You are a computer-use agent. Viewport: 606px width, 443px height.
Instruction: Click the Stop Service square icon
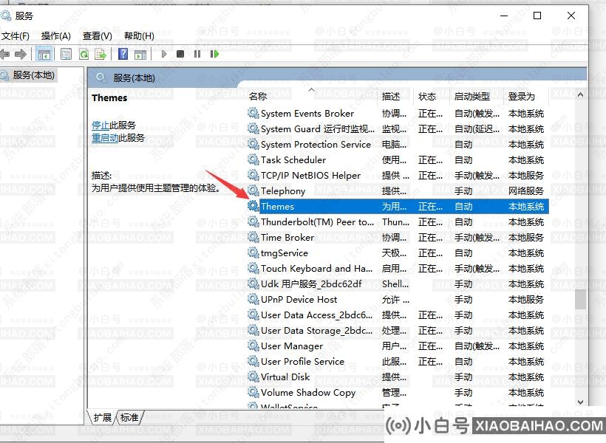tap(180, 54)
